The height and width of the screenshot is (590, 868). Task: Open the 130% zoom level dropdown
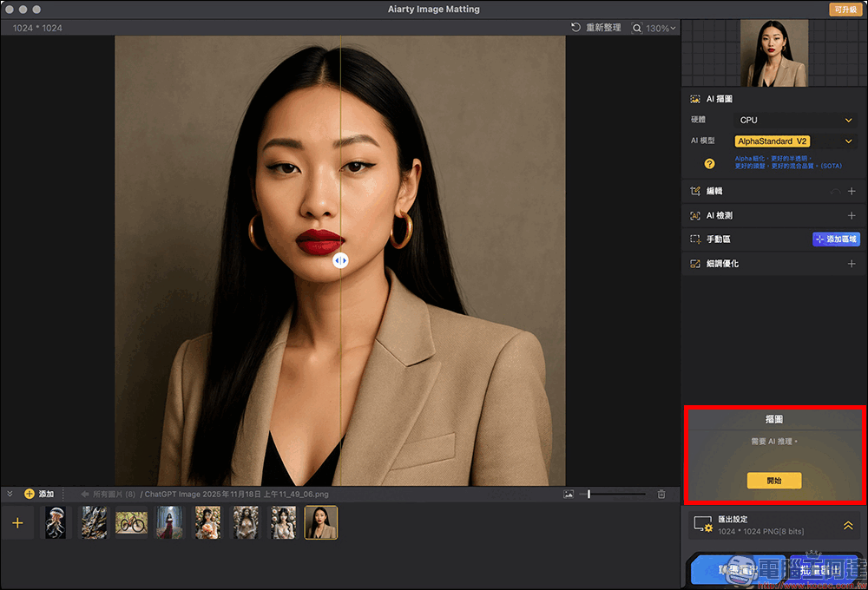pyautogui.click(x=668, y=27)
